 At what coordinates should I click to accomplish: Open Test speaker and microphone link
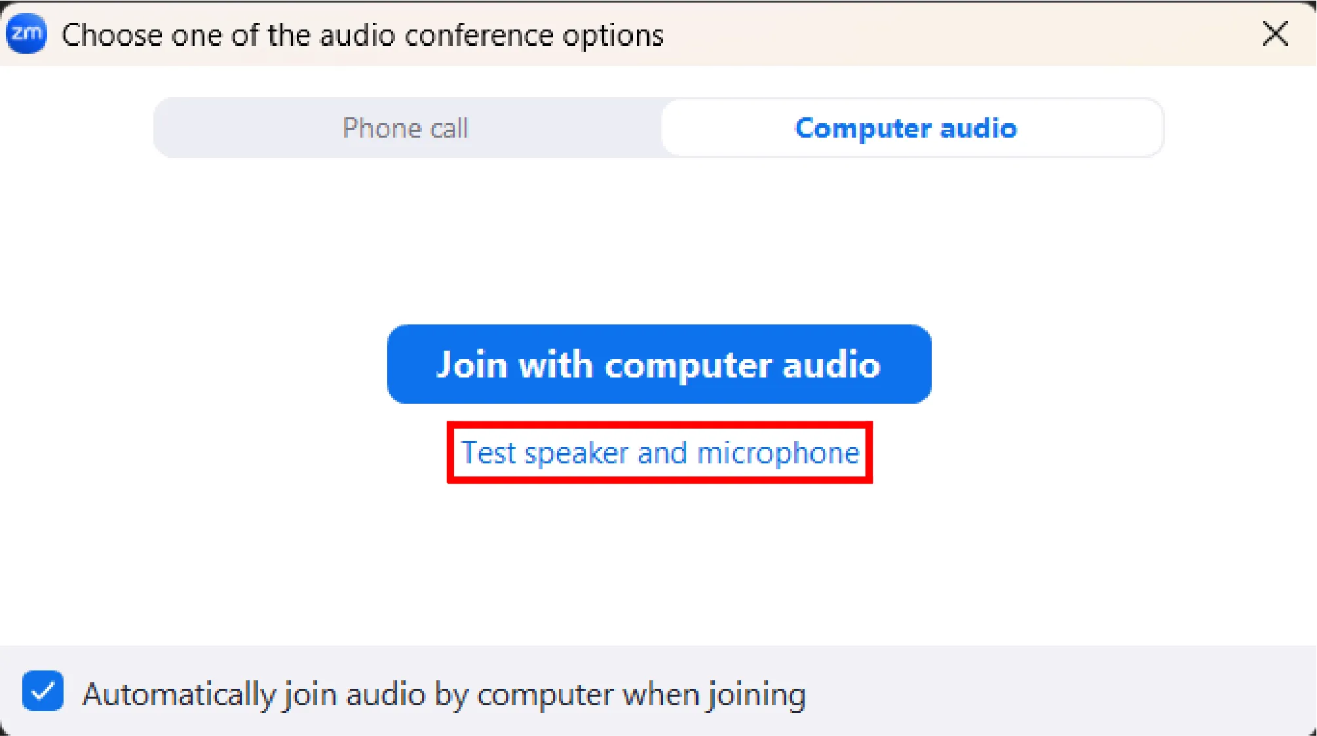point(660,453)
